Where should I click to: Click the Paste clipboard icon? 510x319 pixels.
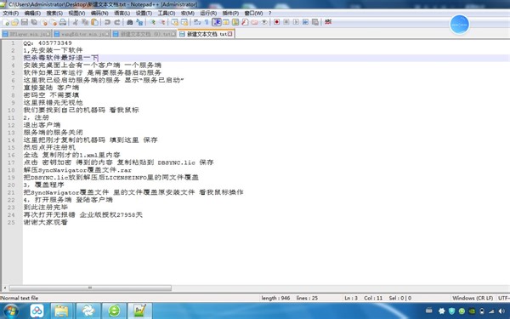coord(95,22)
